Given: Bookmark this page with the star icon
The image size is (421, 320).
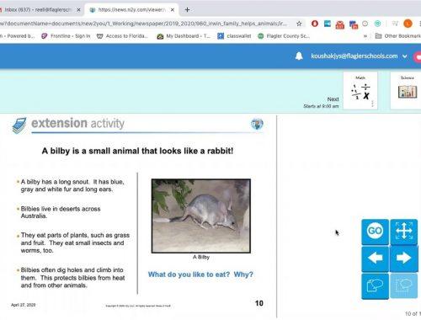Looking at the screenshot, I should click(x=299, y=24).
